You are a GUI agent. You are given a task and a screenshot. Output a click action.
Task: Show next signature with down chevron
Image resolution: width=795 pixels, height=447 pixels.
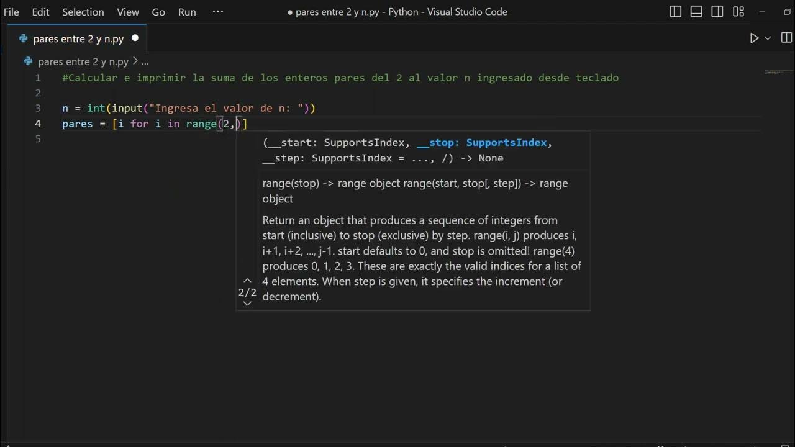[x=247, y=304]
